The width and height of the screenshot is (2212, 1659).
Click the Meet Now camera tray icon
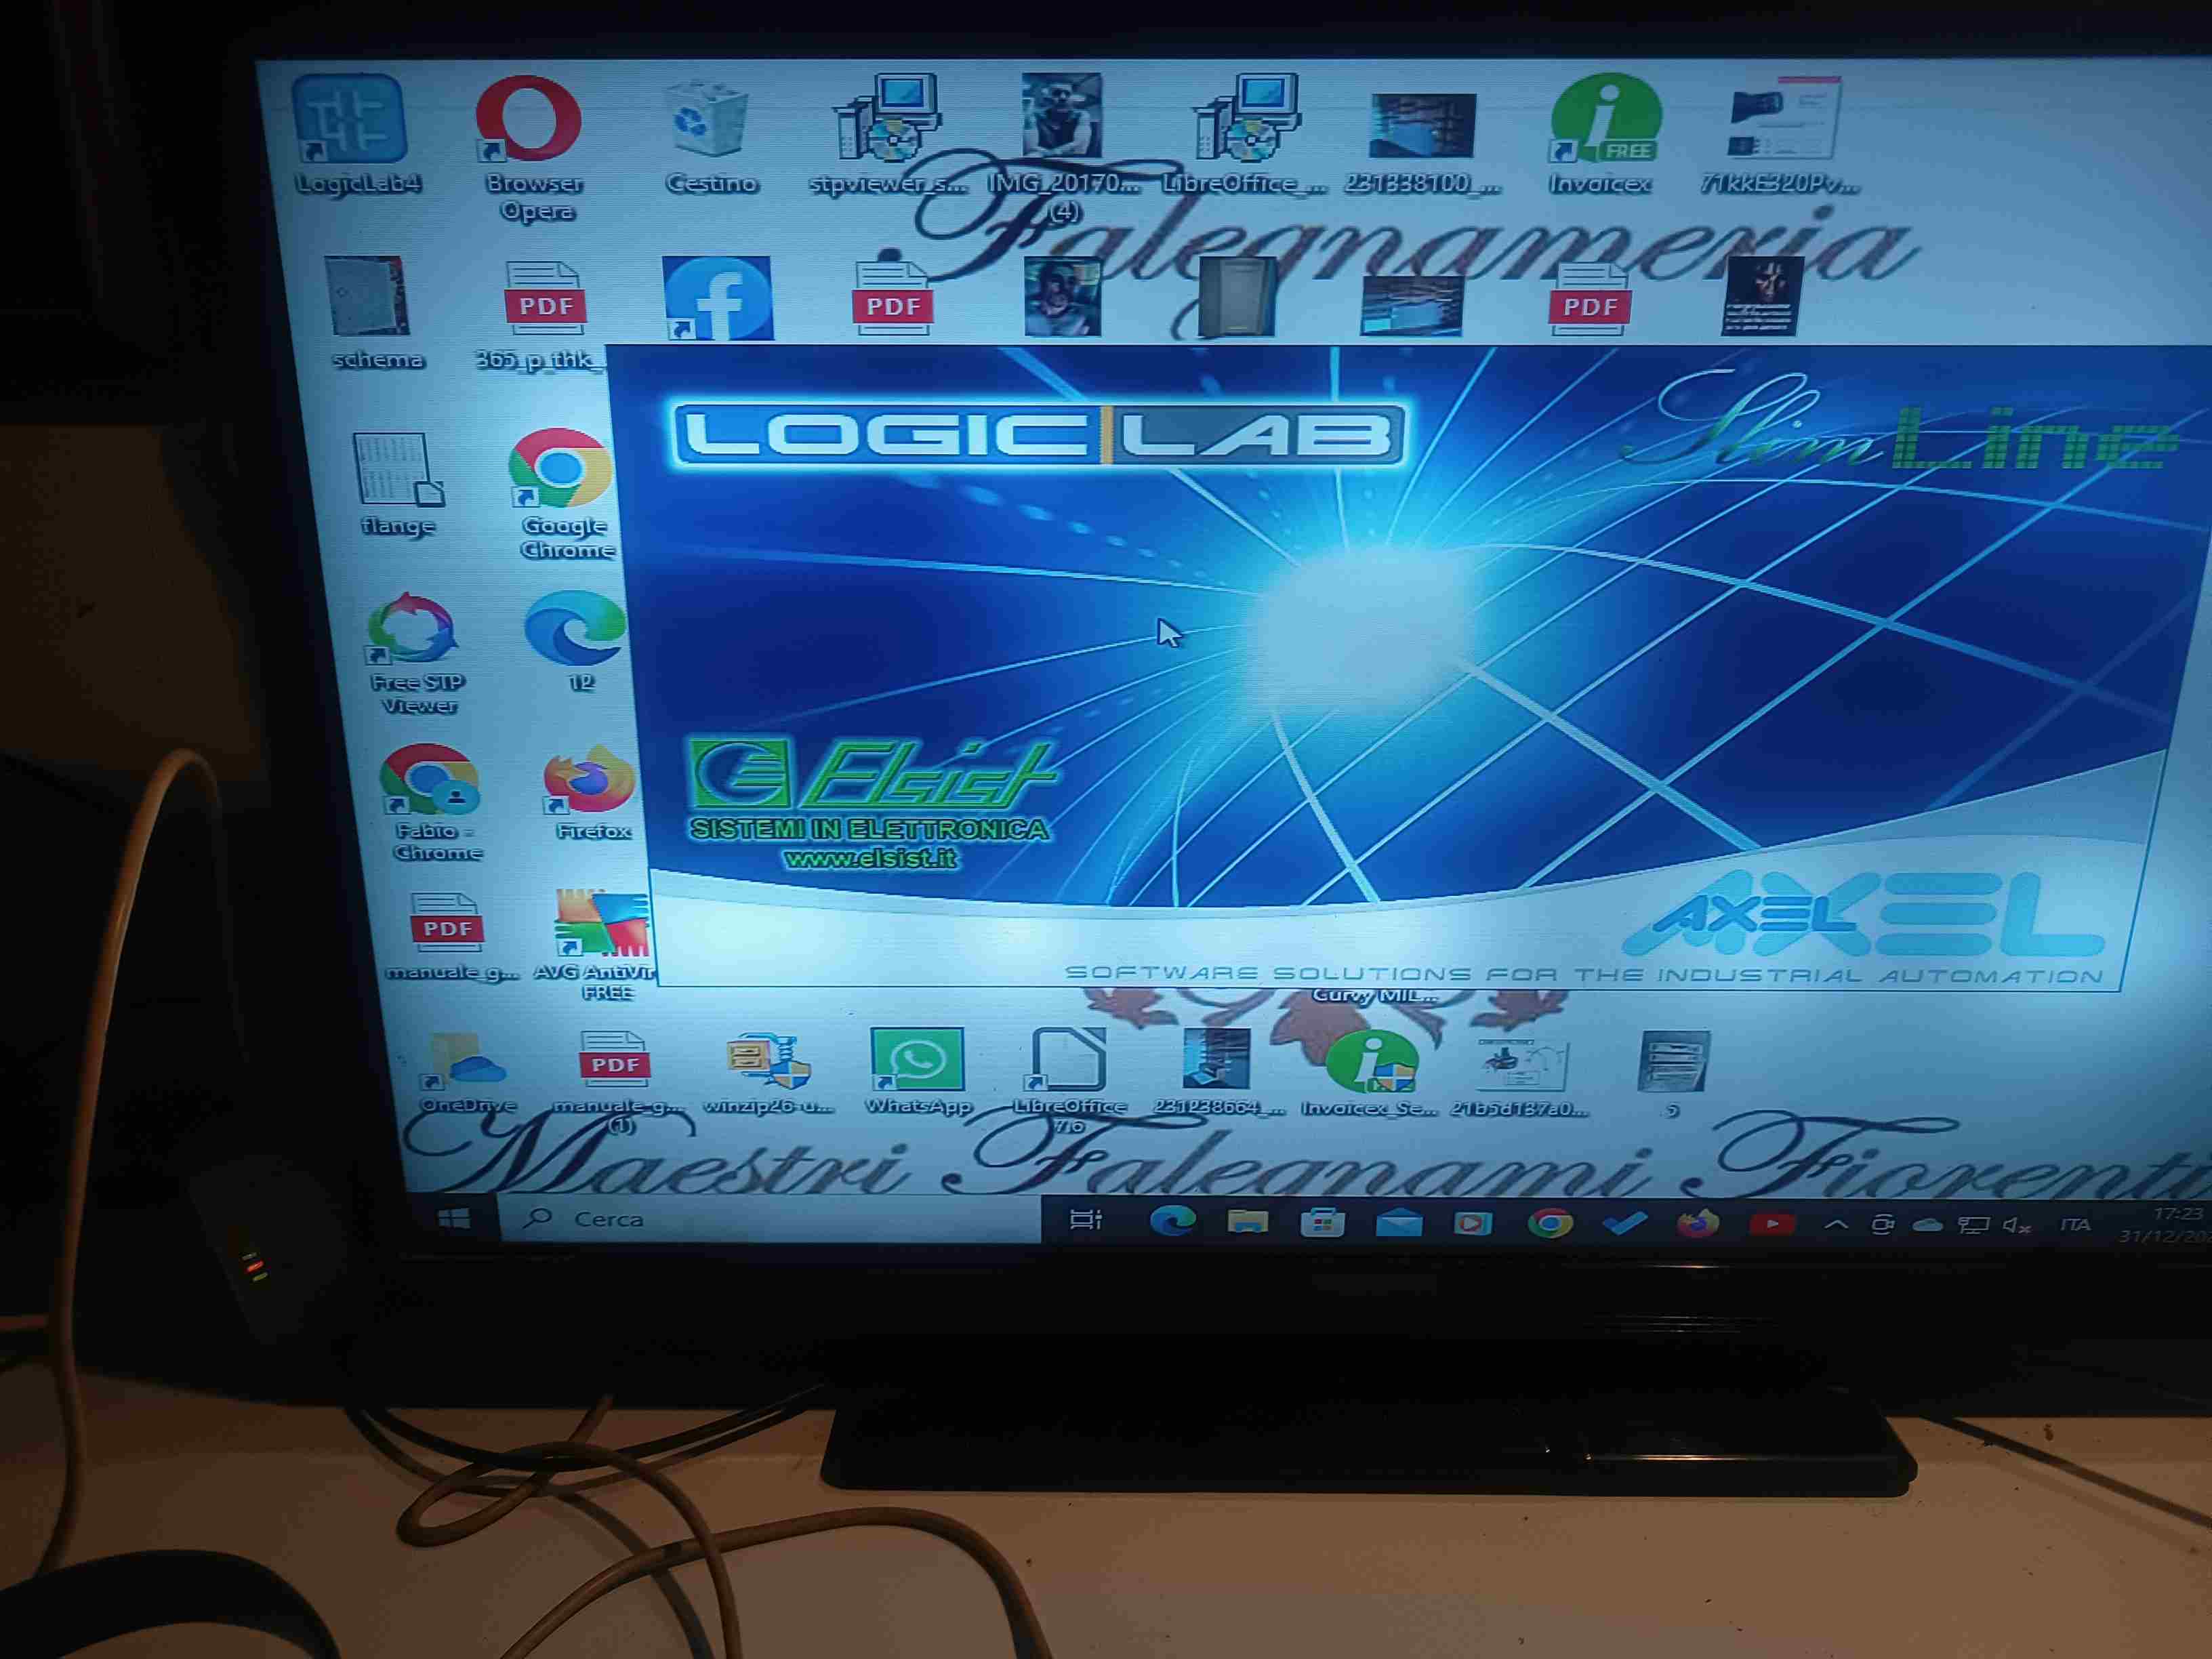tap(1883, 1225)
